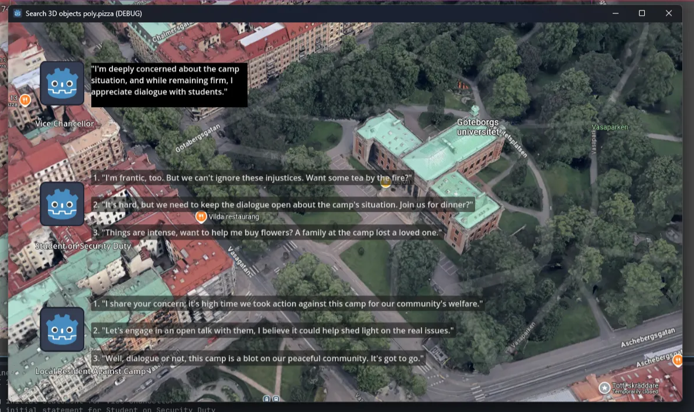Click the Vice Chancellor's statement box
694x412 pixels.
pos(169,84)
